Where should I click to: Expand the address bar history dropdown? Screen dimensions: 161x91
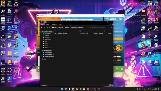pos(90,28)
